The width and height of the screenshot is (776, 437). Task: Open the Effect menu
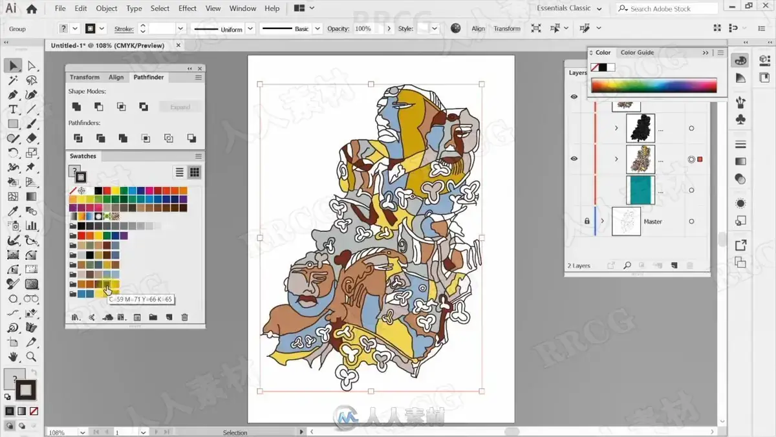click(188, 8)
